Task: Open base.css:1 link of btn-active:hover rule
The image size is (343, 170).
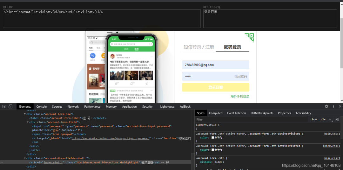Action: pyautogui.click(x=332, y=134)
